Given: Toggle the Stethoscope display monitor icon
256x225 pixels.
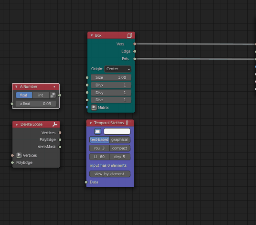Looking at the screenshot, I should point(97,131).
